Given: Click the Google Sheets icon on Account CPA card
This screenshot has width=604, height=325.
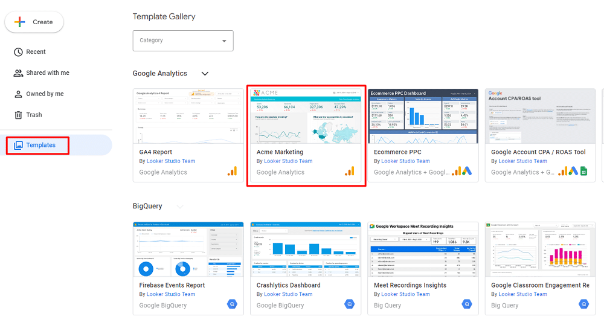Looking at the screenshot, I should [x=583, y=172].
